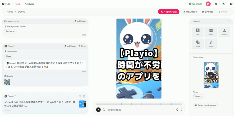The height and width of the screenshot is (116, 235).
Task: Go to Home breadcrumb
Action: pyautogui.click(x=10, y=12)
